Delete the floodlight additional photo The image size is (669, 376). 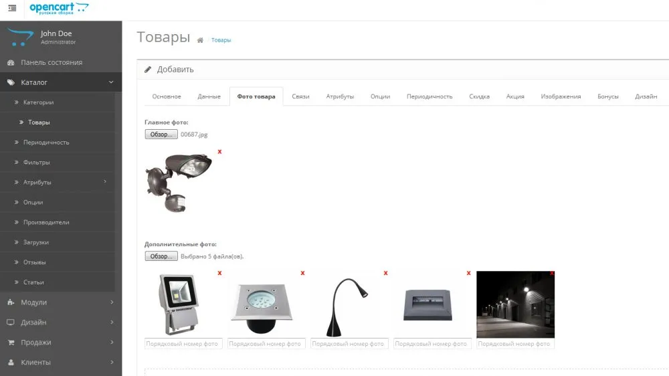pos(219,273)
